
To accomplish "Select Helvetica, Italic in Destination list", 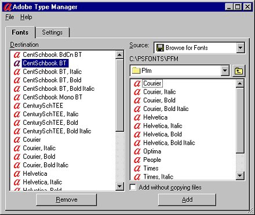I will pyautogui.click(x=42, y=182).
